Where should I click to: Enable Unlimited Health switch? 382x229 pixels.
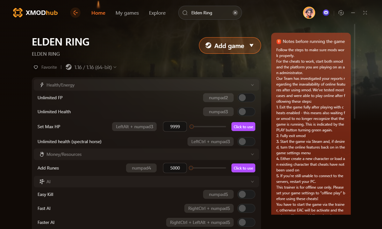click(x=246, y=112)
